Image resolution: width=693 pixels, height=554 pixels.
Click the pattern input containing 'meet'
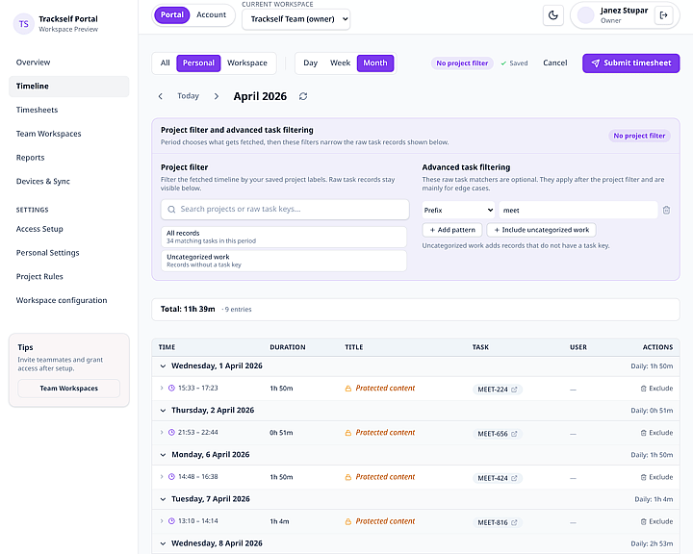(578, 211)
